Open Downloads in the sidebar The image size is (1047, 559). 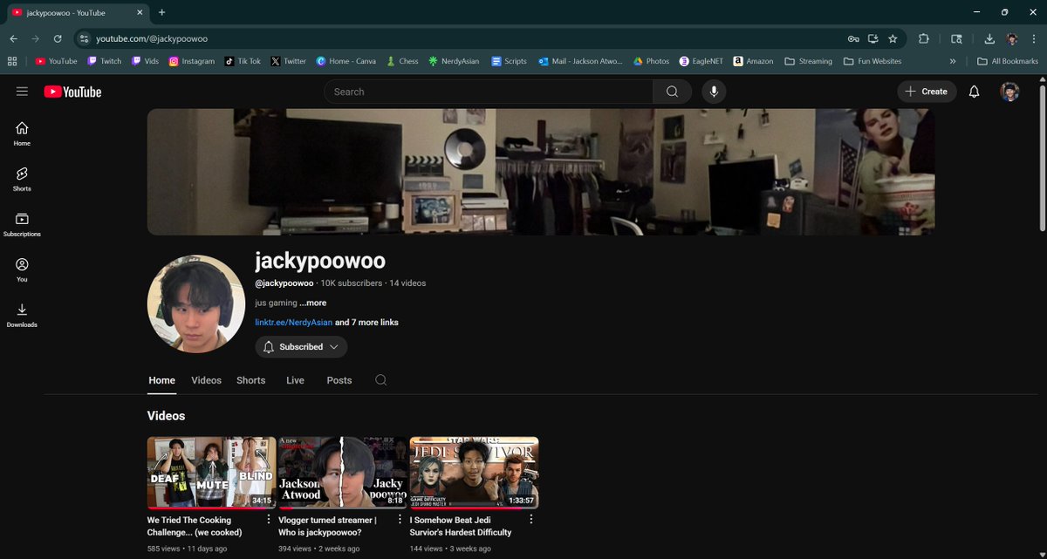[x=22, y=315]
